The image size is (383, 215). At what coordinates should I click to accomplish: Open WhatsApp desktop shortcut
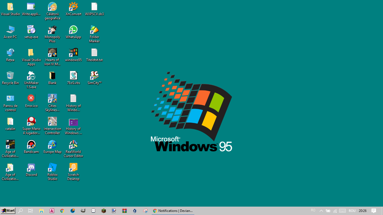(x=73, y=32)
